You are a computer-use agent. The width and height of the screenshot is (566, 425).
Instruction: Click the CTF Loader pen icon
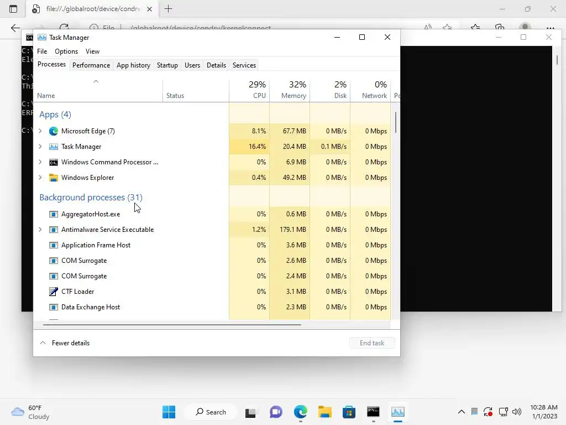pos(54,292)
